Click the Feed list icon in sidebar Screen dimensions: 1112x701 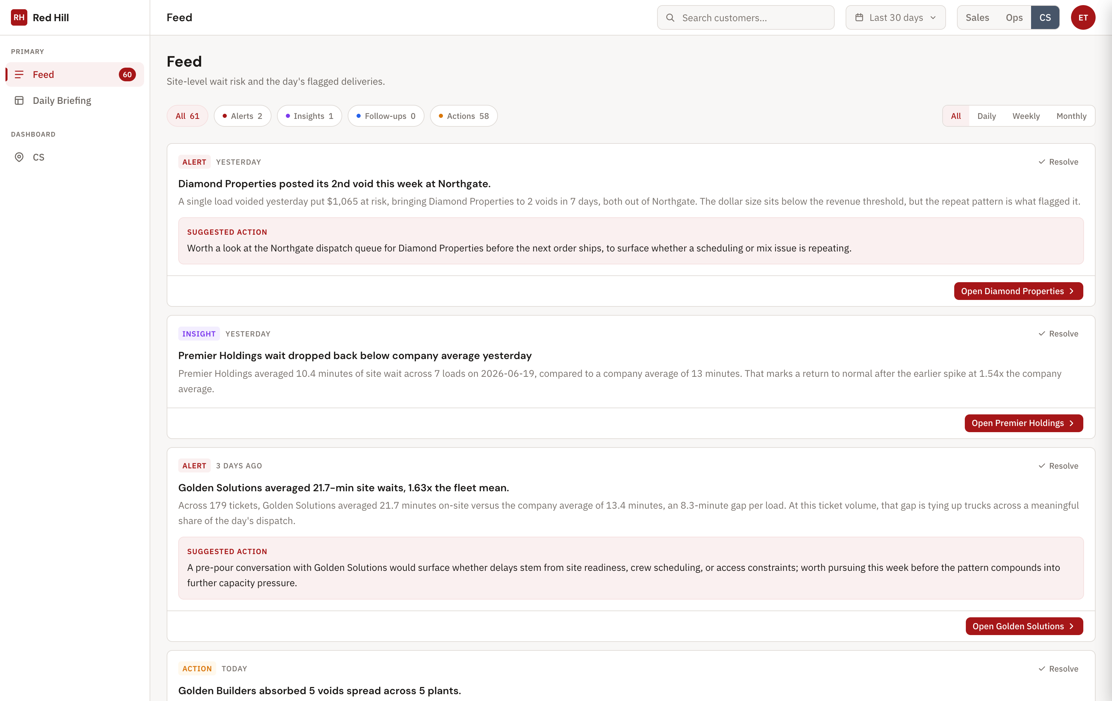coord(19,74)
